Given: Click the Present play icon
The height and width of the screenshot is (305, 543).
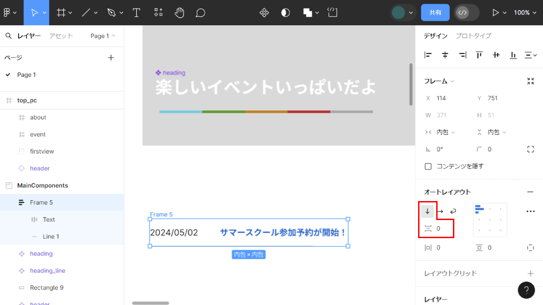Looking at the screenshot, I should click(495, 13).
